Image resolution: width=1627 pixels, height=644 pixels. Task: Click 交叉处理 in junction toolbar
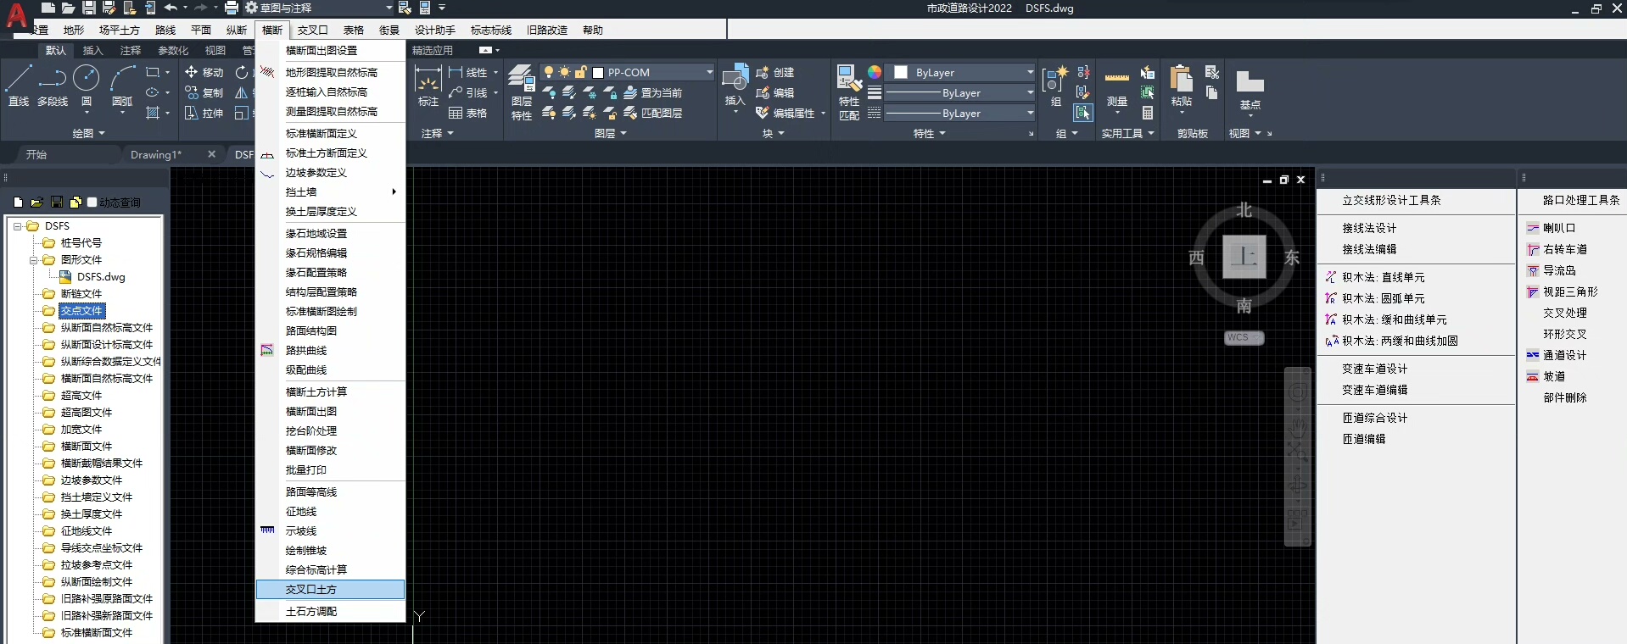pyautogui.click(x=1564, y=313)
